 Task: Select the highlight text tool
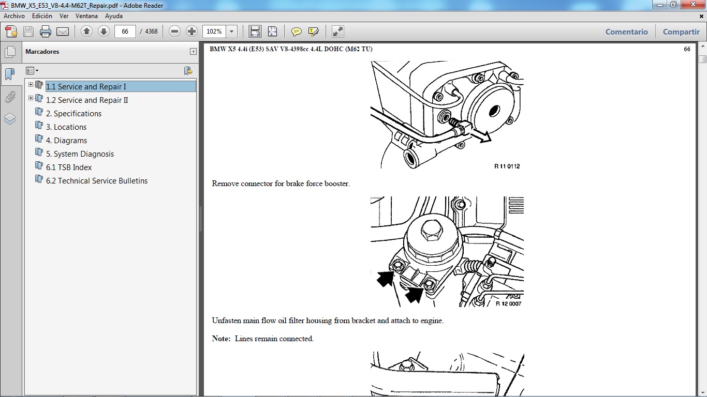coord(313,32)
